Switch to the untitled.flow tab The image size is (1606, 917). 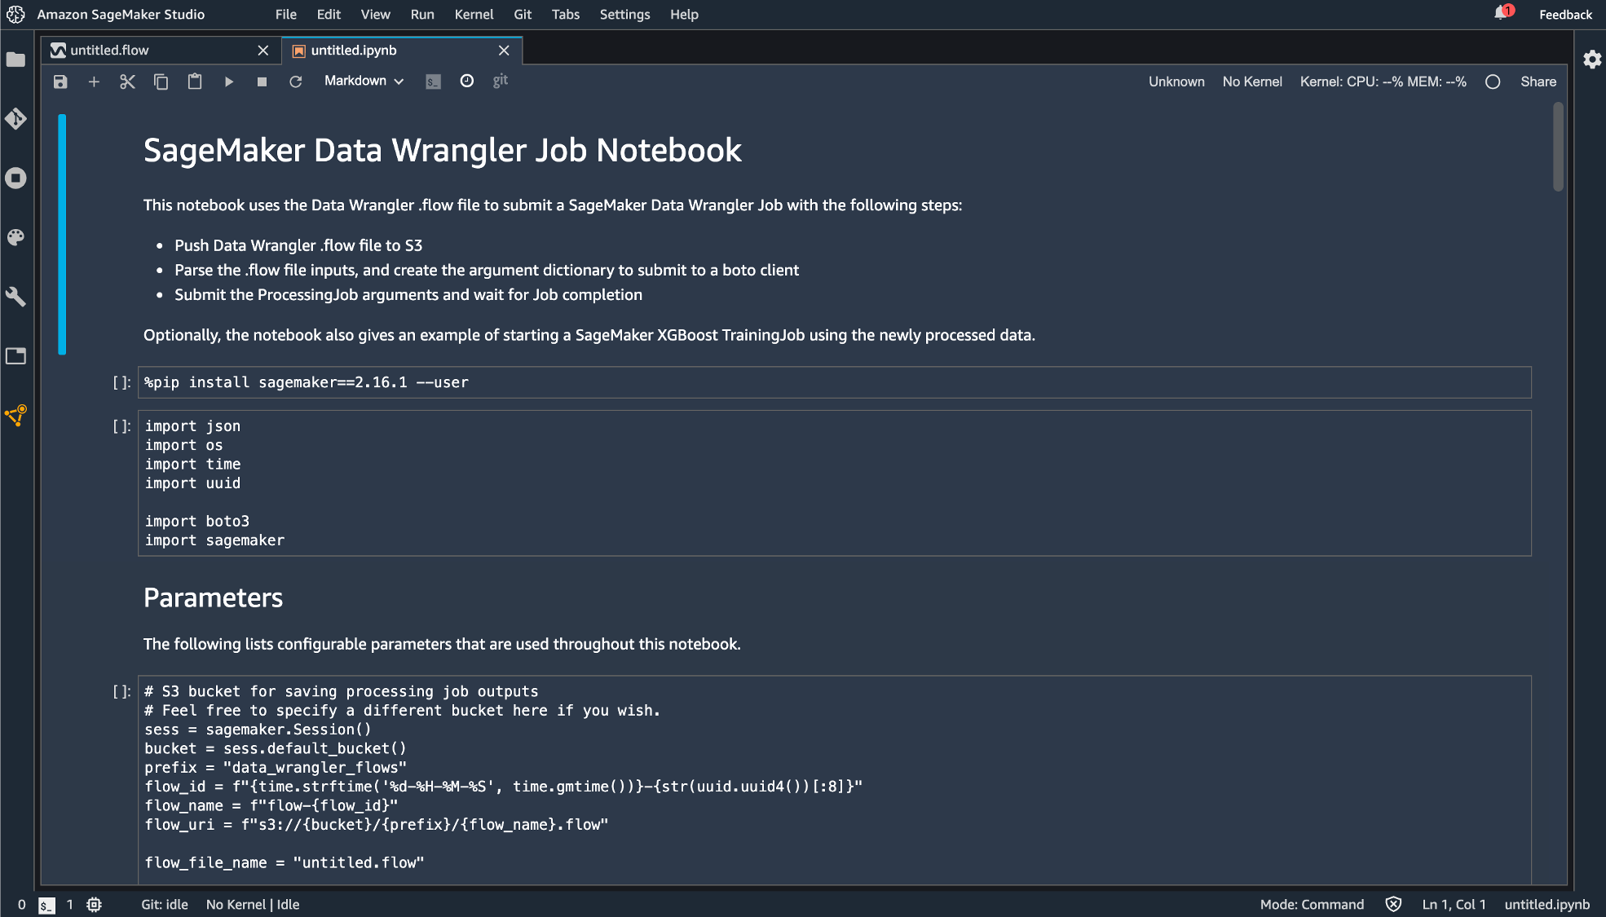click(x=110, y=51)
